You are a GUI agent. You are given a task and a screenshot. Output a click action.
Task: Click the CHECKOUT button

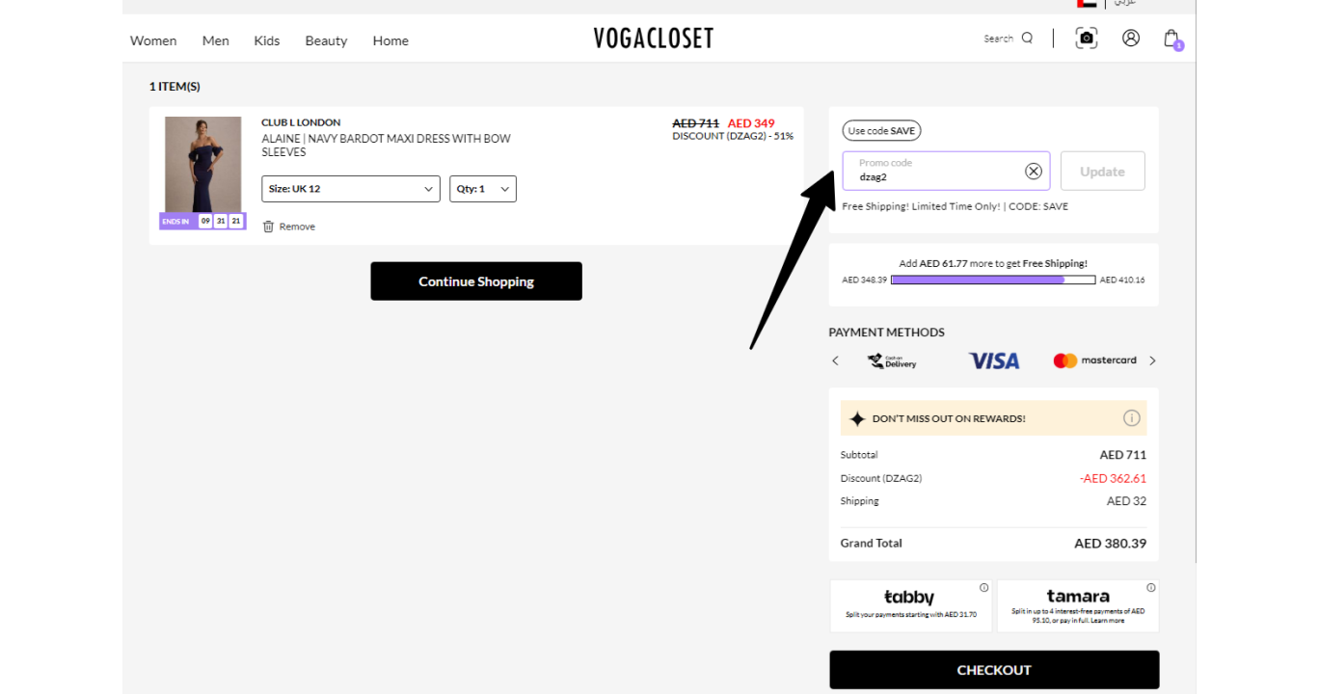pos(994,670)
